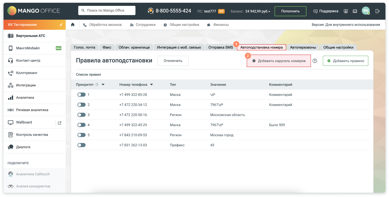Open the screen-share support icon in the header
Viewport: 389px width, 197px height.
(x=346, y=11)
